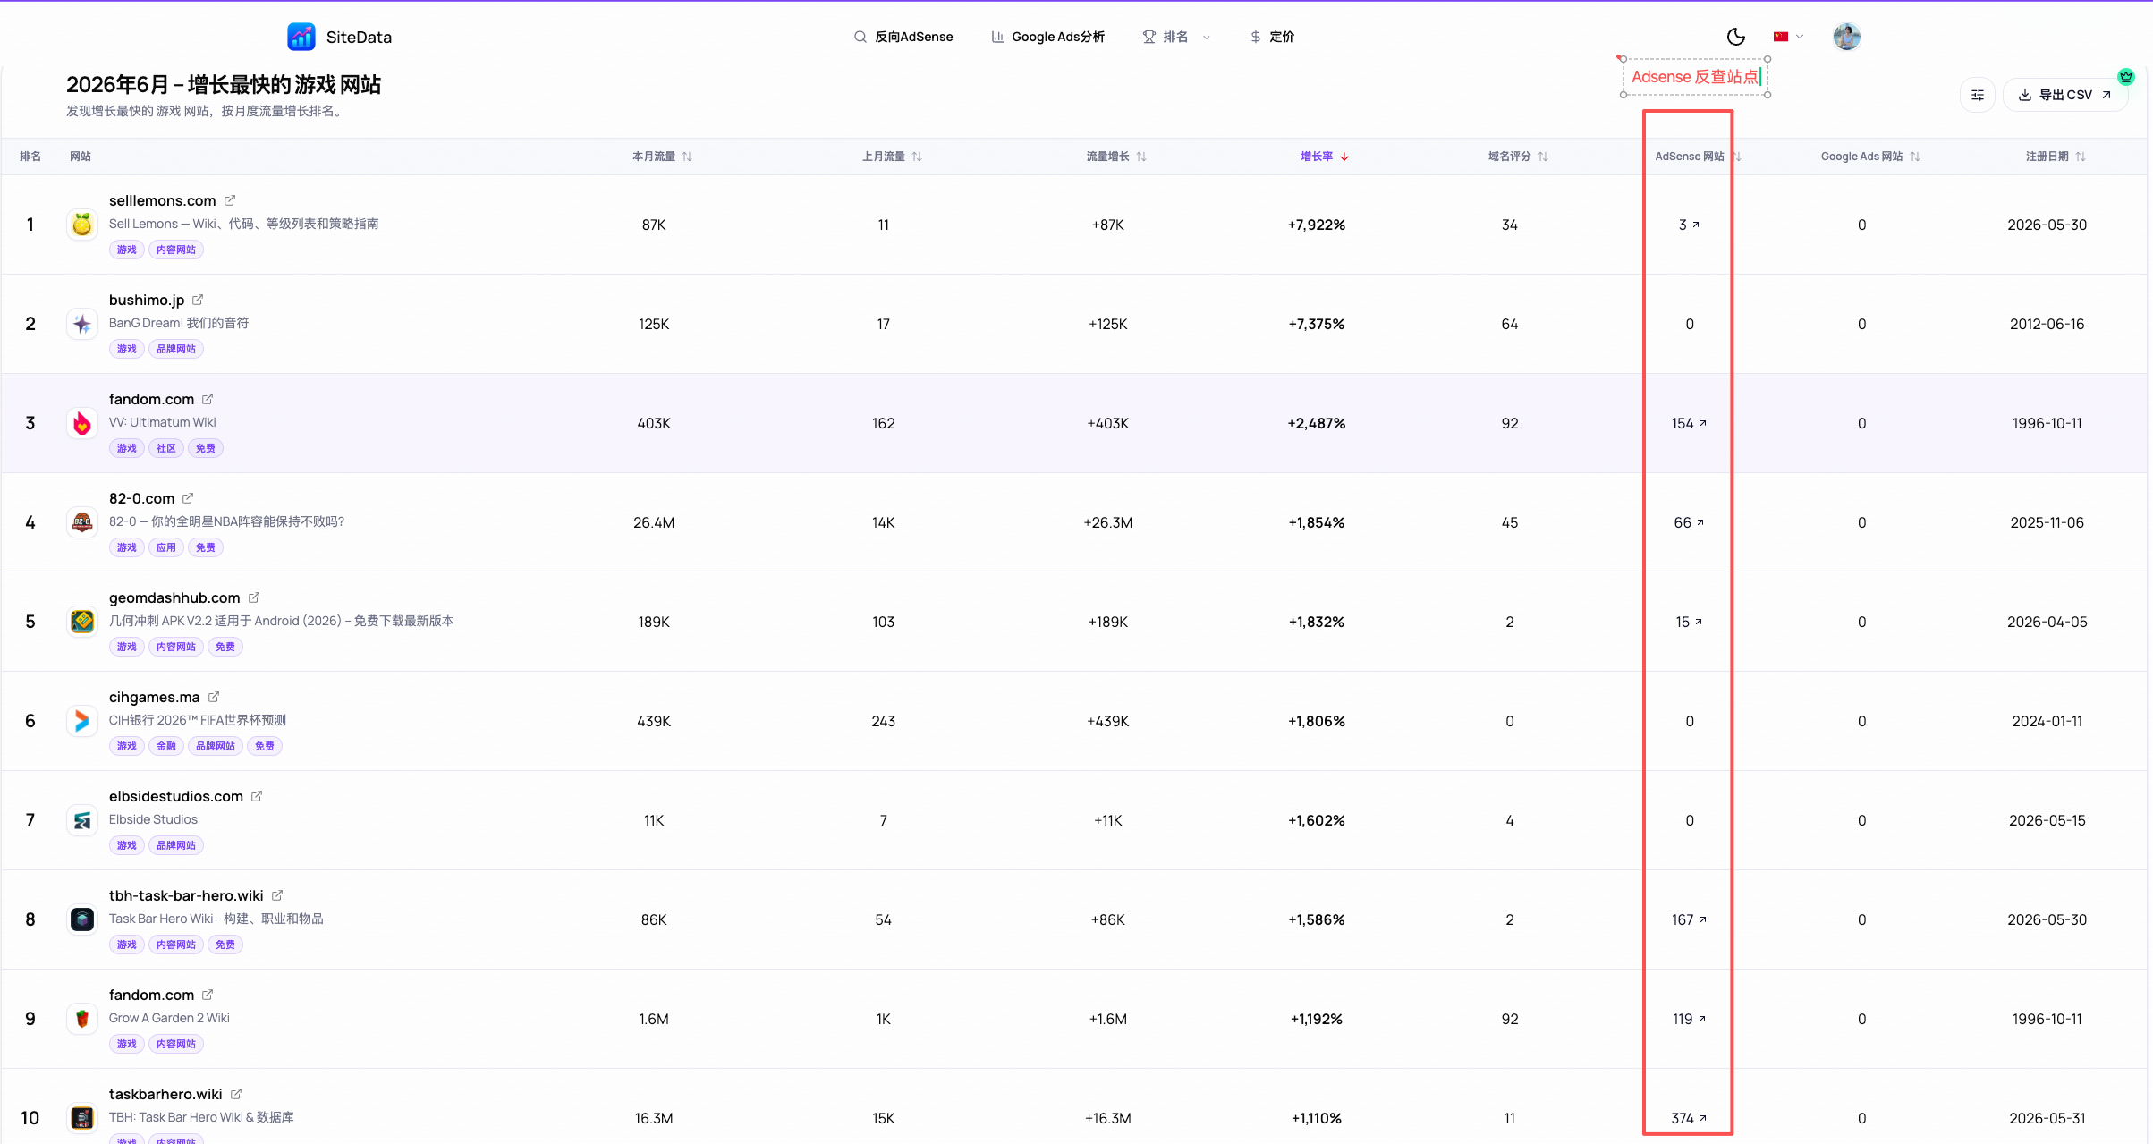Open external link icon for bushimo.jp
2153x1144 pixels.
pos(198,300)
